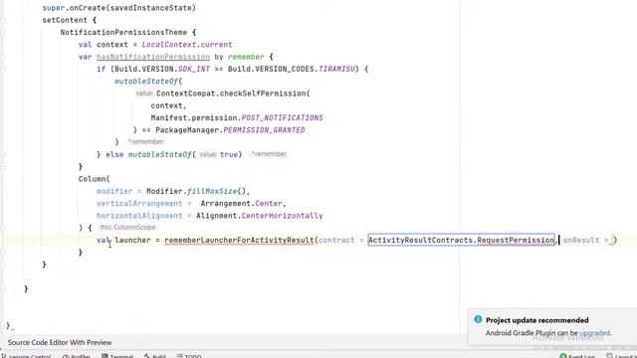Image resolution: width=637 pixels, height=358 pixels.
Task: Open the TODO tool window tab
Action: coord(189,356)
